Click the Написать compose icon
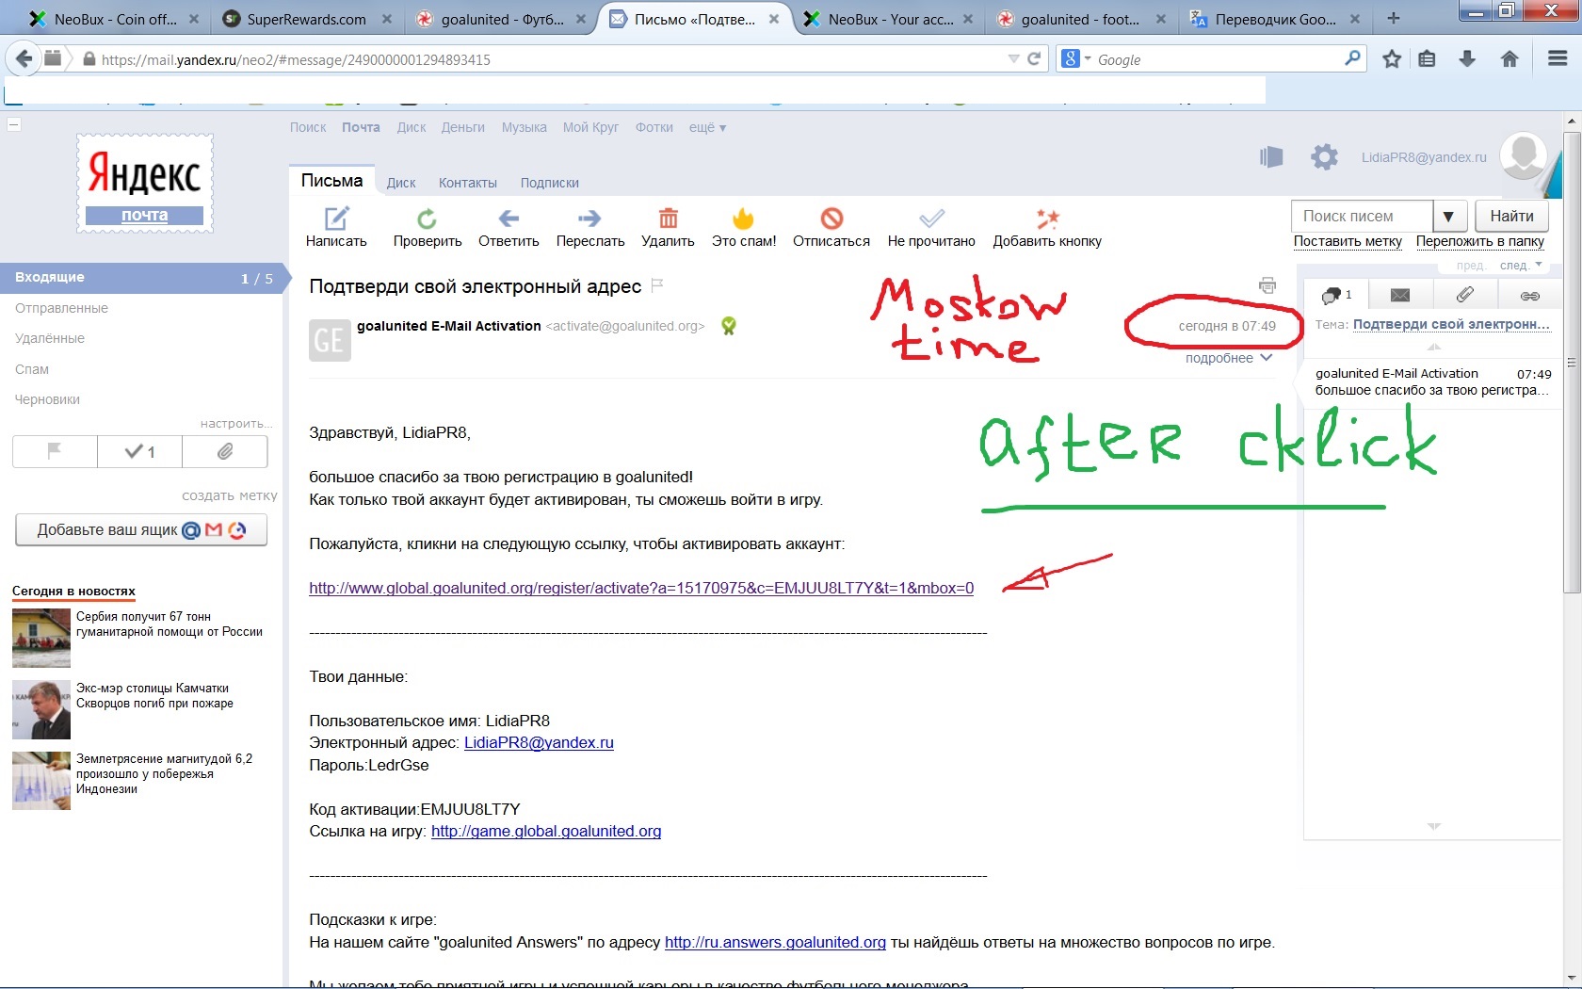1582x989 pixels. (336, 219)
